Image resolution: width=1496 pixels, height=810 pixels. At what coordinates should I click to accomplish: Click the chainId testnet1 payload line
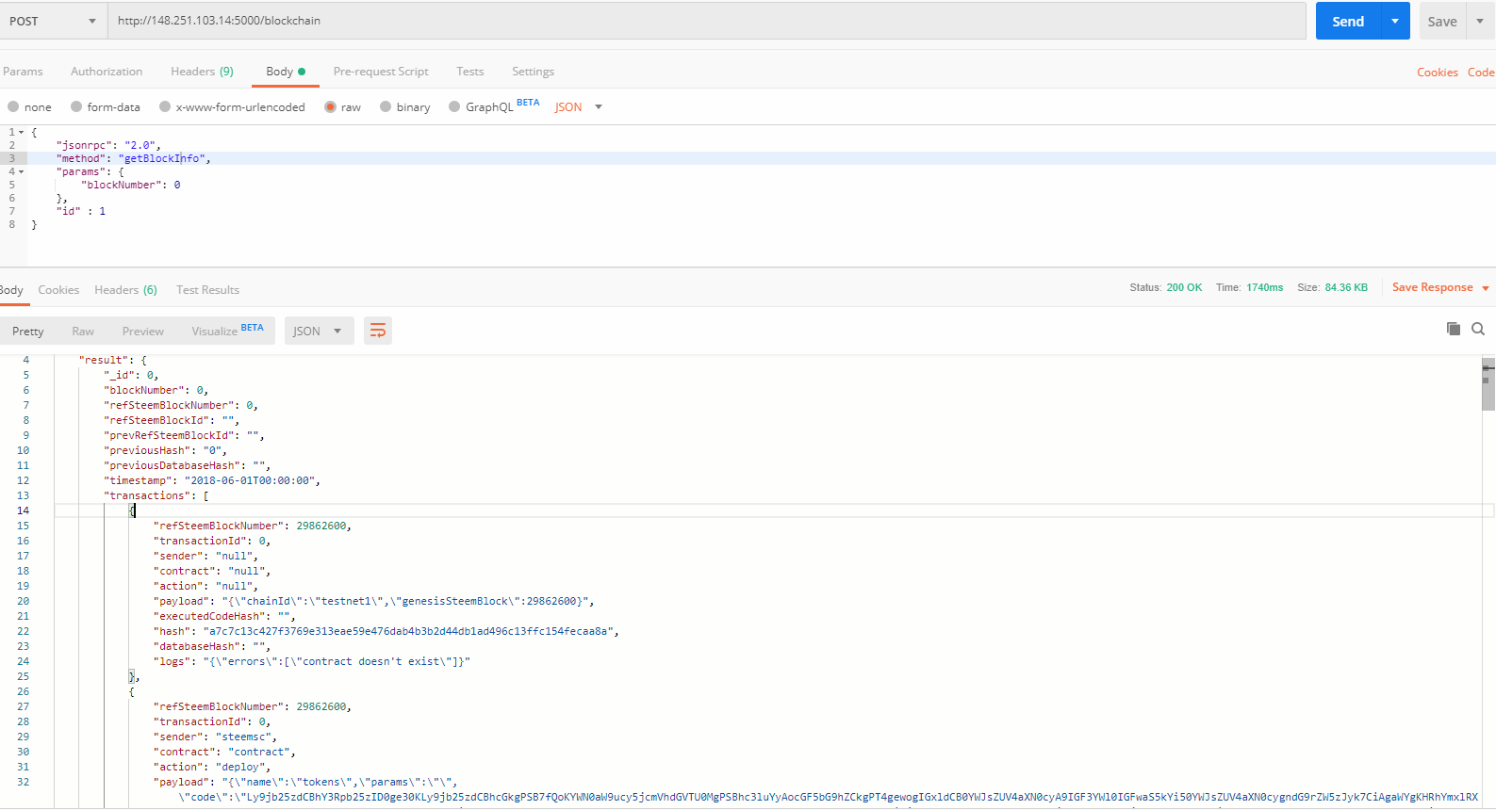pos(374,601)
